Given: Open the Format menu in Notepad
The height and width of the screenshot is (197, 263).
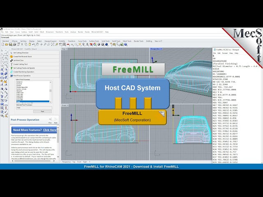Looking at the screenshot, I should [x=225, y=53].
